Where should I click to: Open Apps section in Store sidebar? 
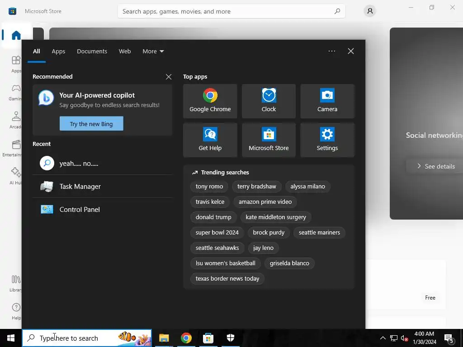(16, 64)
